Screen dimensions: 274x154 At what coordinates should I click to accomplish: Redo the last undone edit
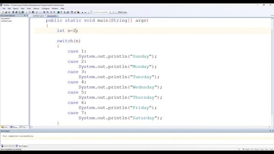(x=40, y=12)
